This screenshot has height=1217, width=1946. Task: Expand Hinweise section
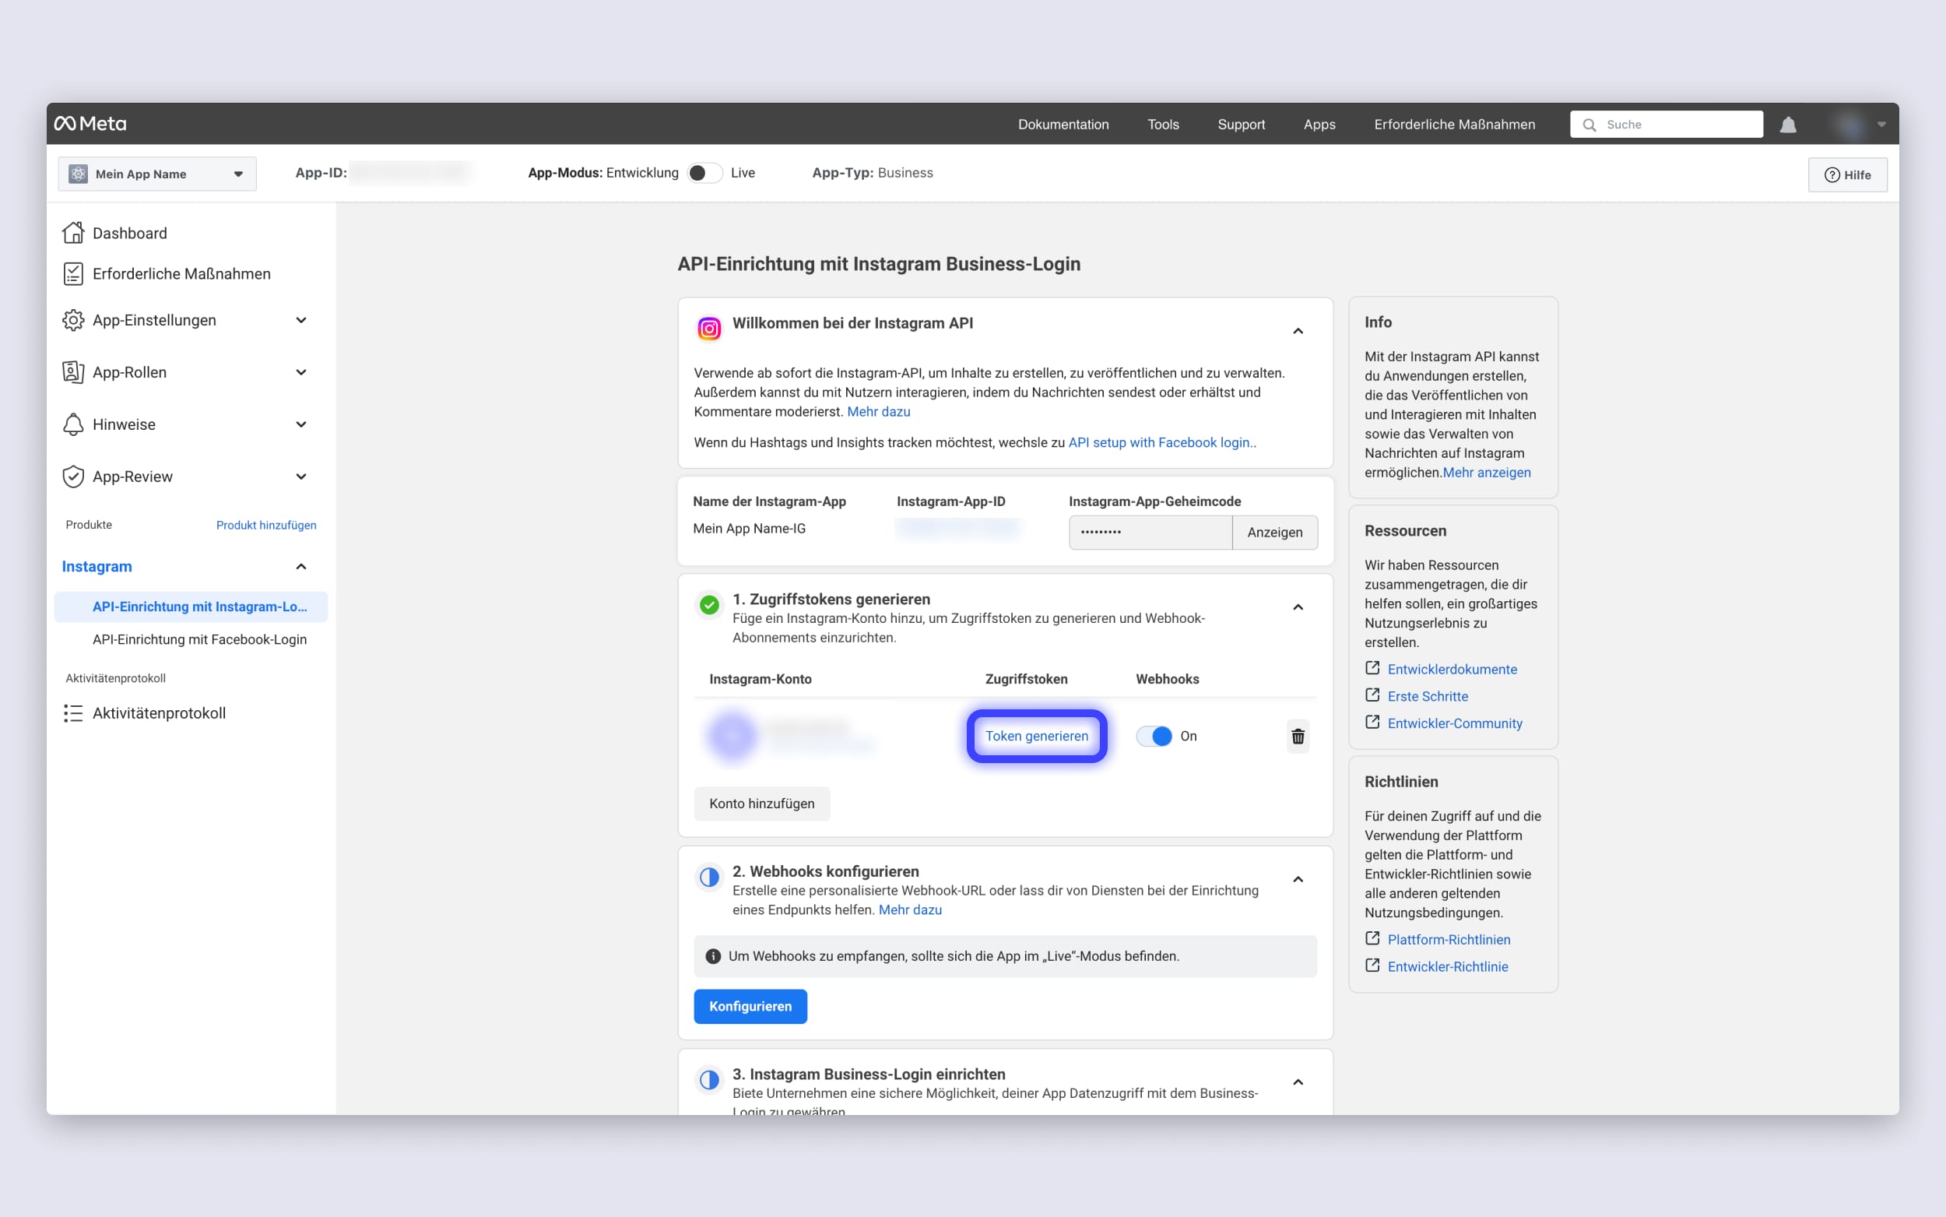pos(301,424)
